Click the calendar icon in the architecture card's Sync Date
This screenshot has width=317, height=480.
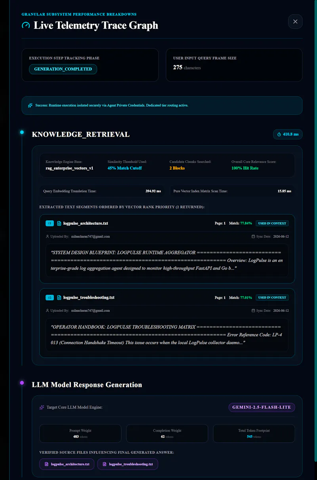click(x=253, y=237)
